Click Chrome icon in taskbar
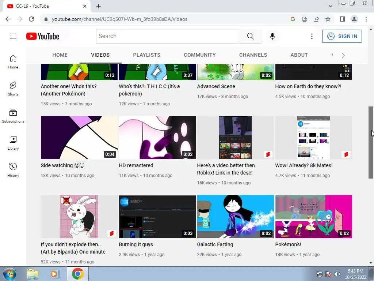The width and height of the screenshot is (374, 281). (77, 274)
